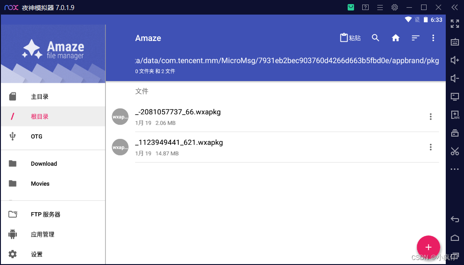Take screenshot with scissors icon
This screenshot has height=265, width=464.
coord(455,151)
